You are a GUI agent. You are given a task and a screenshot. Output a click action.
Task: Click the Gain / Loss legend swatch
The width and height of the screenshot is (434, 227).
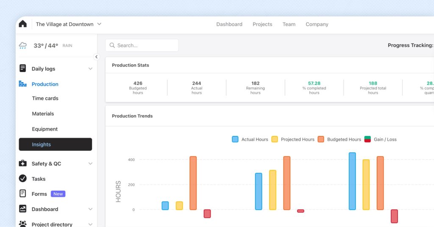pyautogui.click(x=367, y=139)
